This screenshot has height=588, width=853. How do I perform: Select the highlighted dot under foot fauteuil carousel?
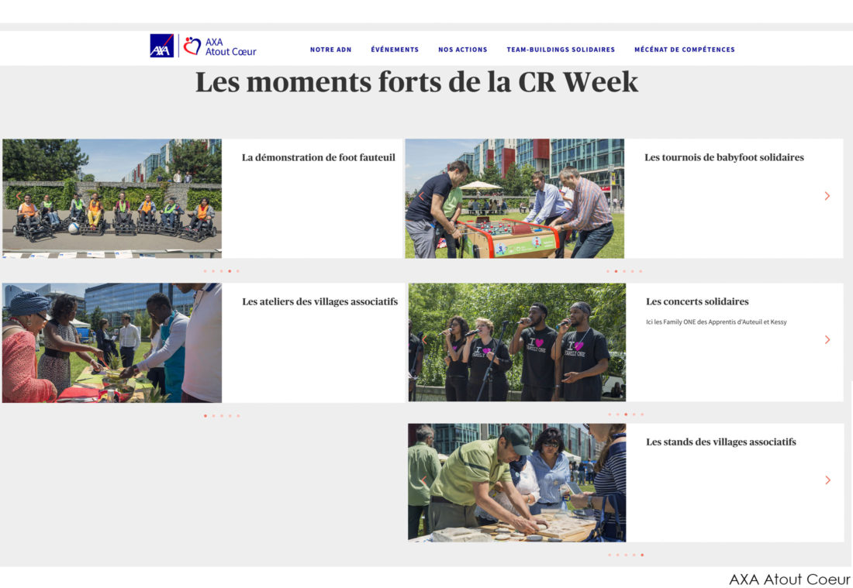pyautogui.click(x=230, y=270)
